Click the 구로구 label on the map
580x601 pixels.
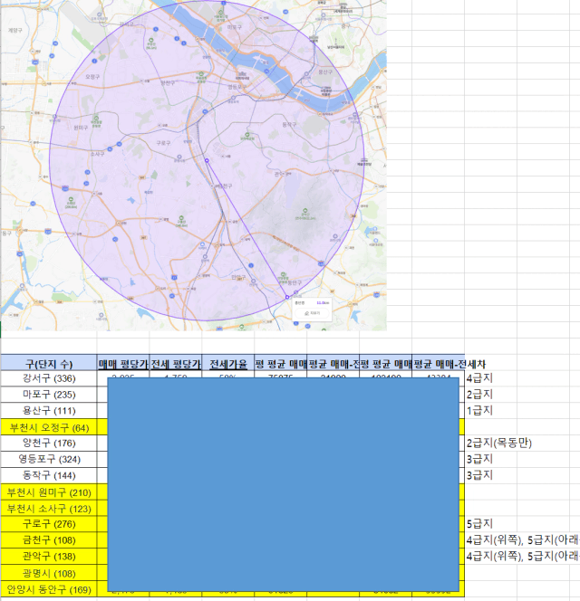coord(163,142)
